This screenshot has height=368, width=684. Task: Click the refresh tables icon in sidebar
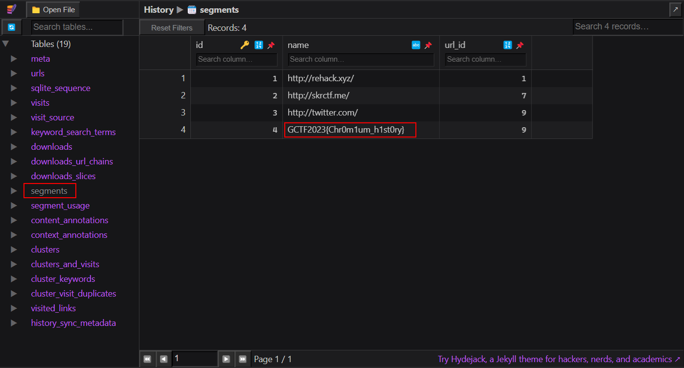coord(12,27)
